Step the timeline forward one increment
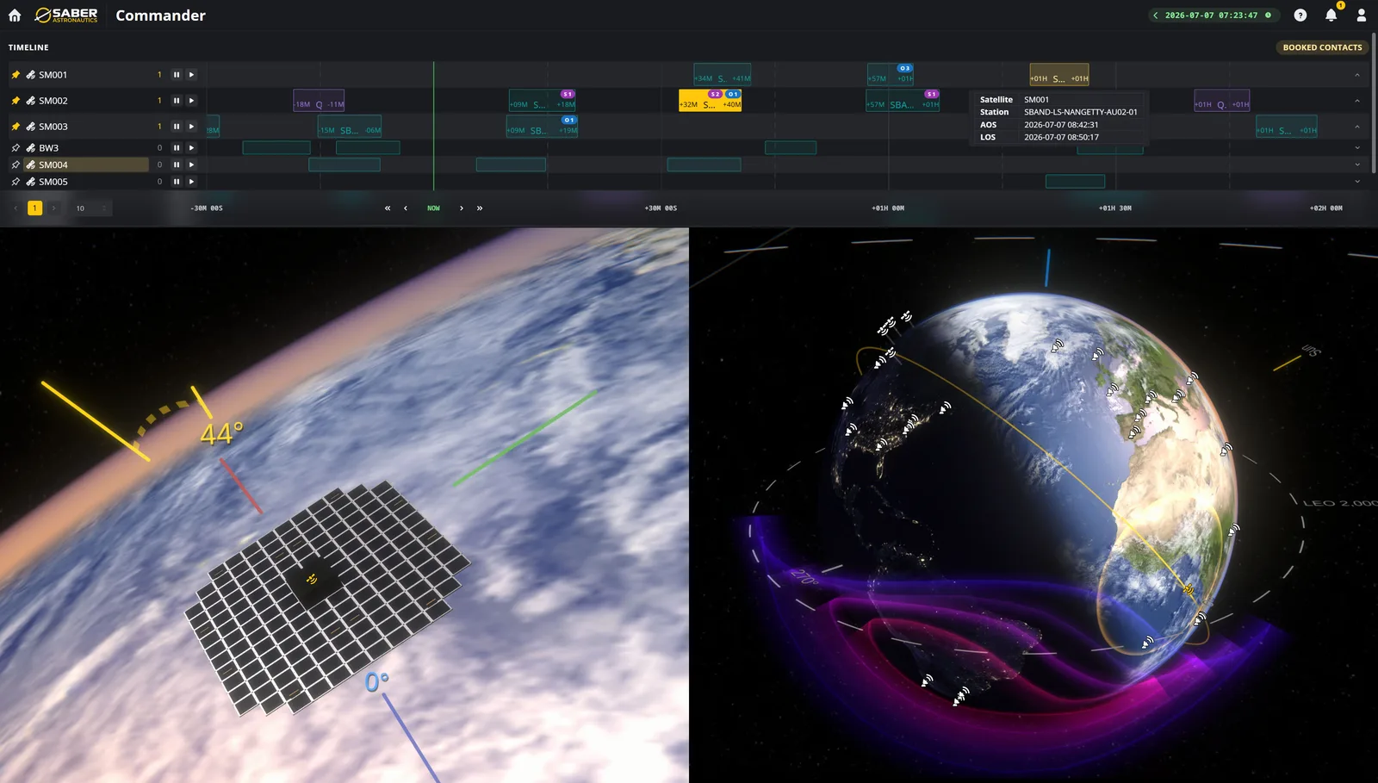The width and height of the screenshot is (1378, 783). point(462,208)
